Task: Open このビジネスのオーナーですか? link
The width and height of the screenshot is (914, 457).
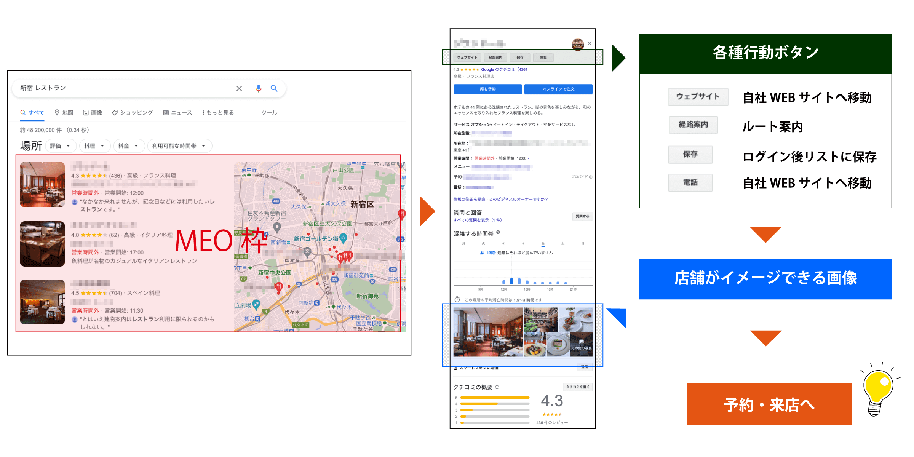Action: click(518, 199)
